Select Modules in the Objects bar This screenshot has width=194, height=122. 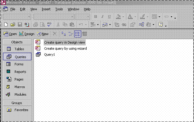(17, 94)
